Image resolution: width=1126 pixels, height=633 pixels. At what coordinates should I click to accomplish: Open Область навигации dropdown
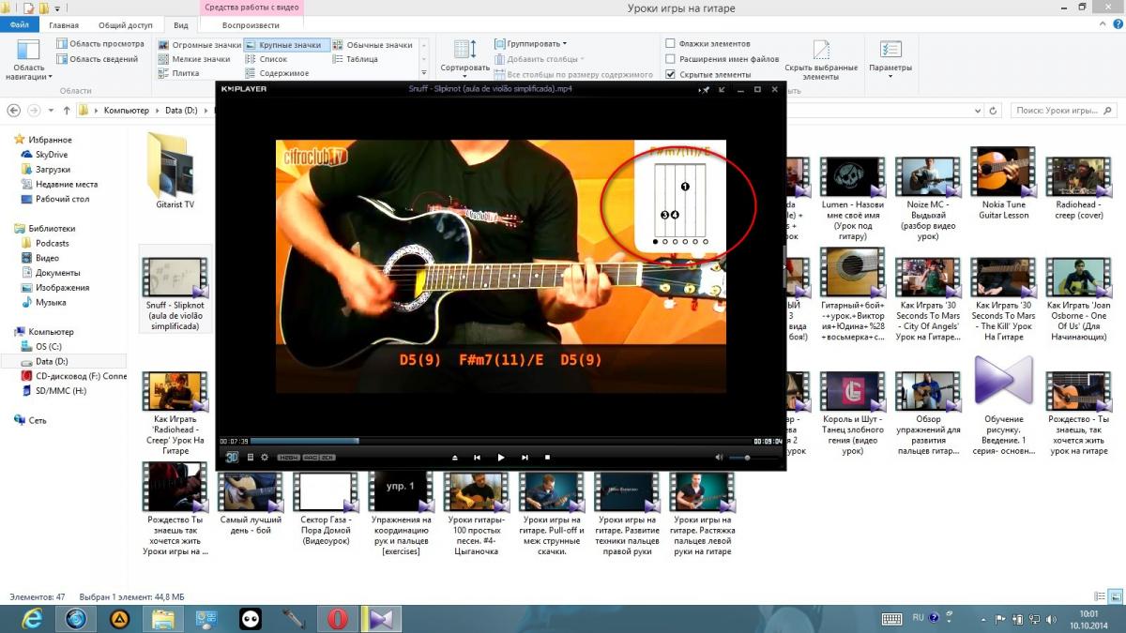pyautogui.click(x=28, y=61)
